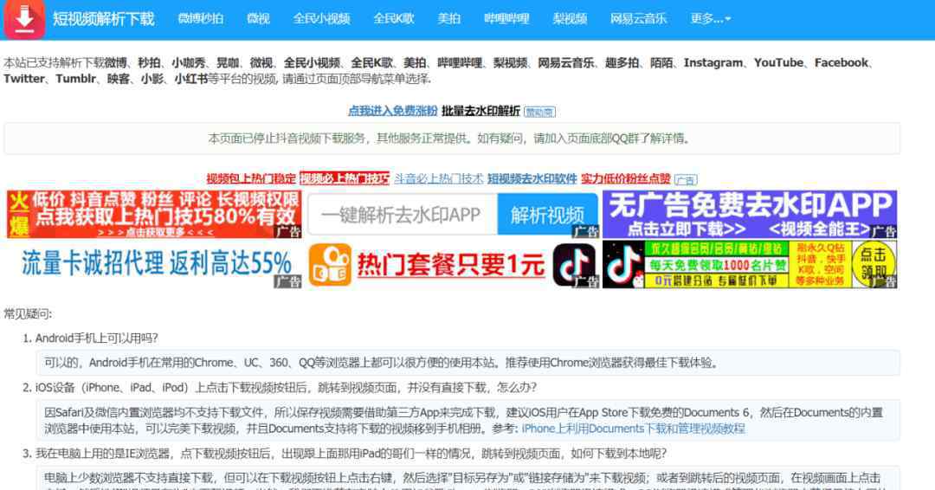The image size is (935, 490).
Task: Click the 赞助商 sponsor tag
Action: (x=539, y=112)
